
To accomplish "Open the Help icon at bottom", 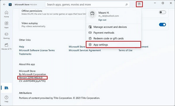I will (6, 98).
